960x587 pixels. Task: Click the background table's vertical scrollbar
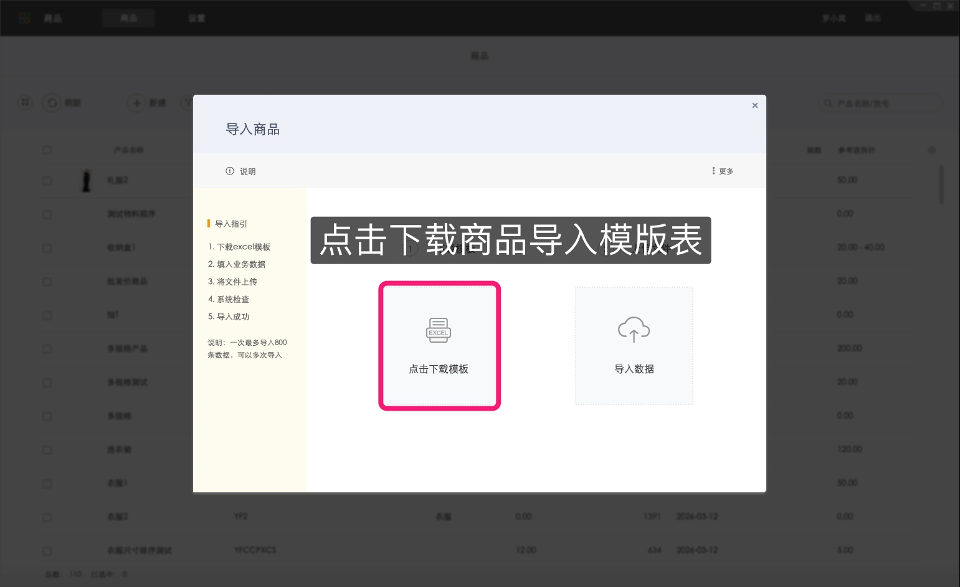point(941,184)
